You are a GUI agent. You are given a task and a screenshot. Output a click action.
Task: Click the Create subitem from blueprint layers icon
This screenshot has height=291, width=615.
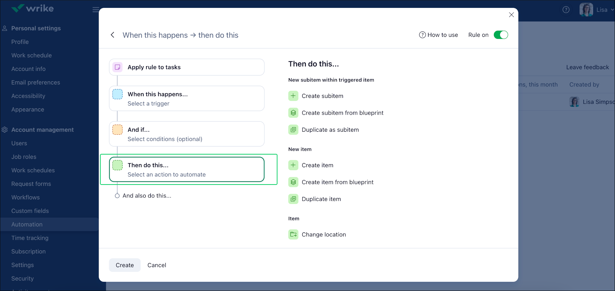pyautogui.click(x=293, y=113)
